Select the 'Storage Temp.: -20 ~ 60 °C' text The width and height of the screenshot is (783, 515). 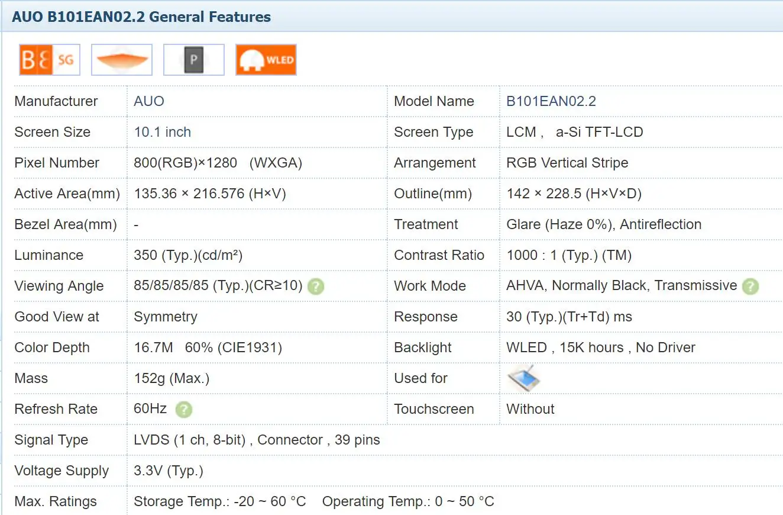click(x=220, y=501)
